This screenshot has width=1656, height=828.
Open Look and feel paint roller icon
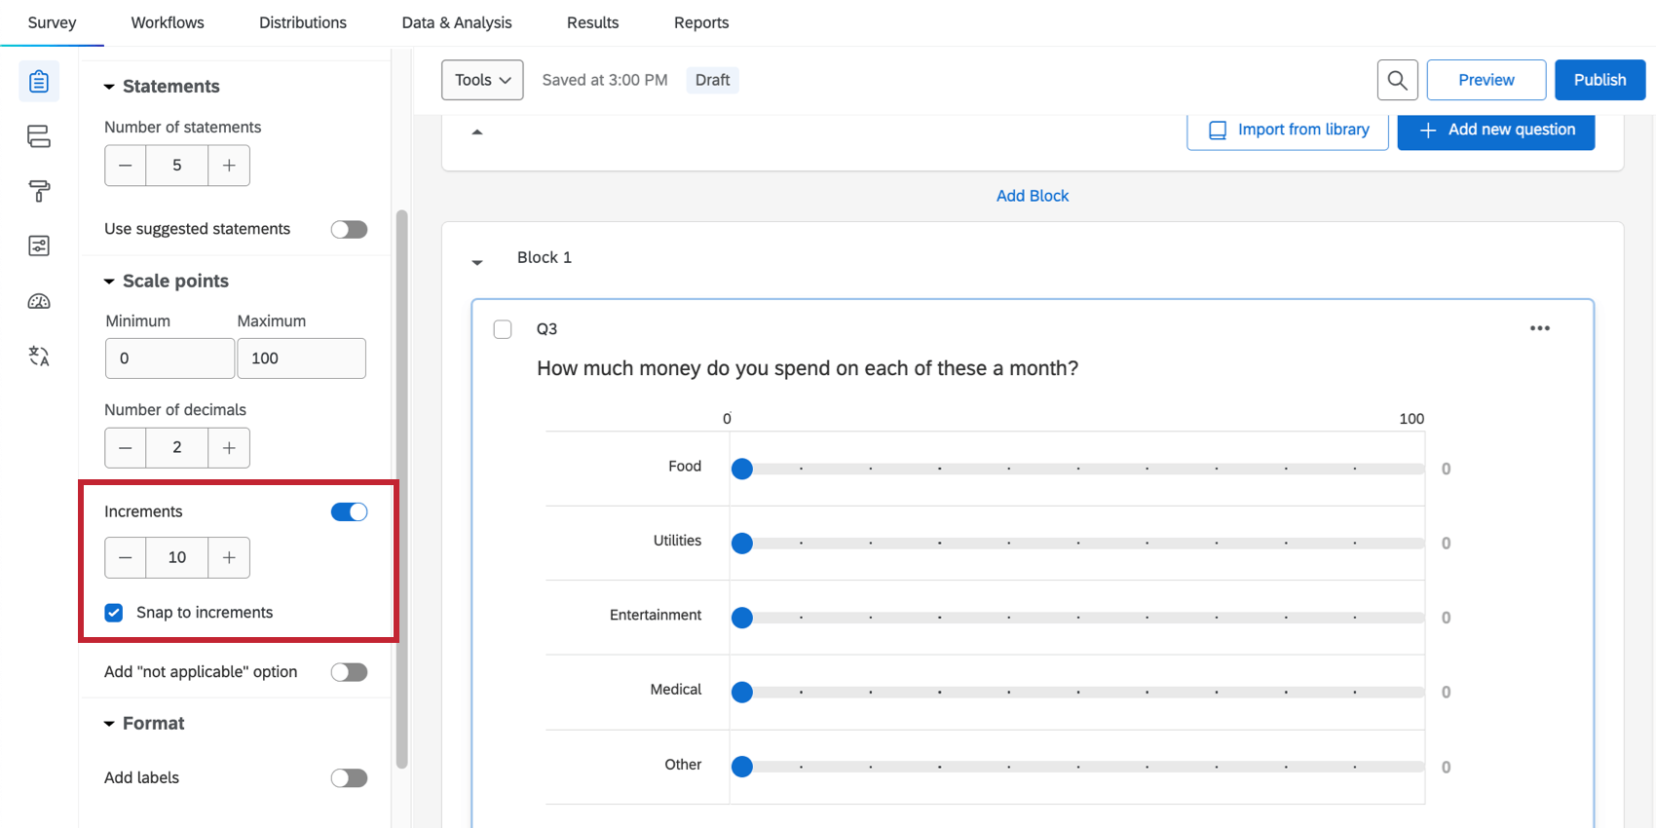pyautogui.click(x=39, y=191)
